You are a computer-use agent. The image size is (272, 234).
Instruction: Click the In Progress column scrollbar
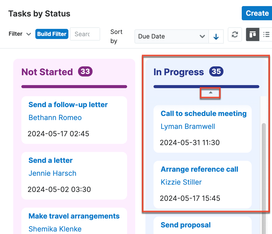[264, 165]
